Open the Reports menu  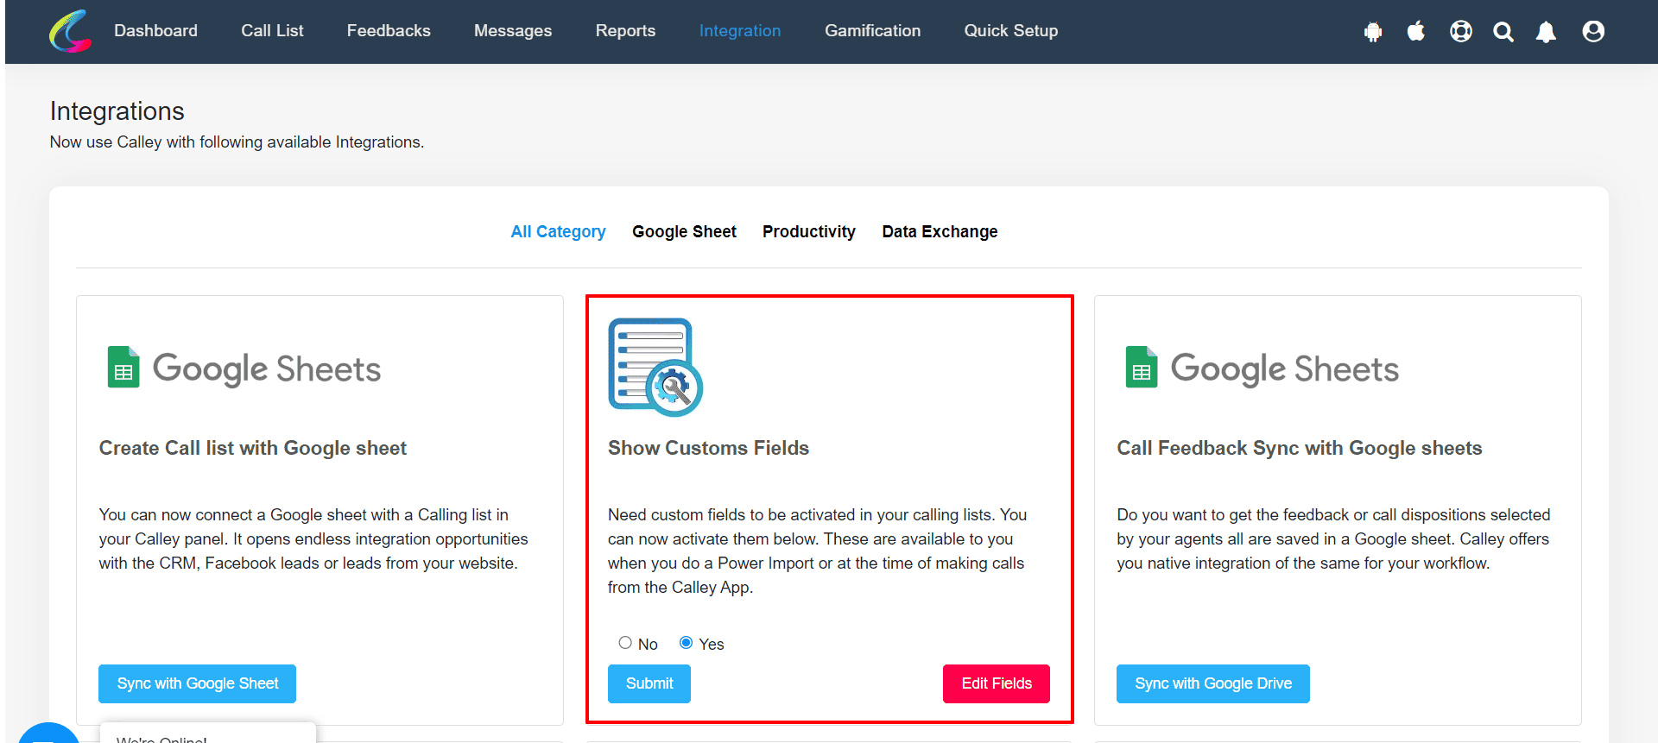click(625, 31)
